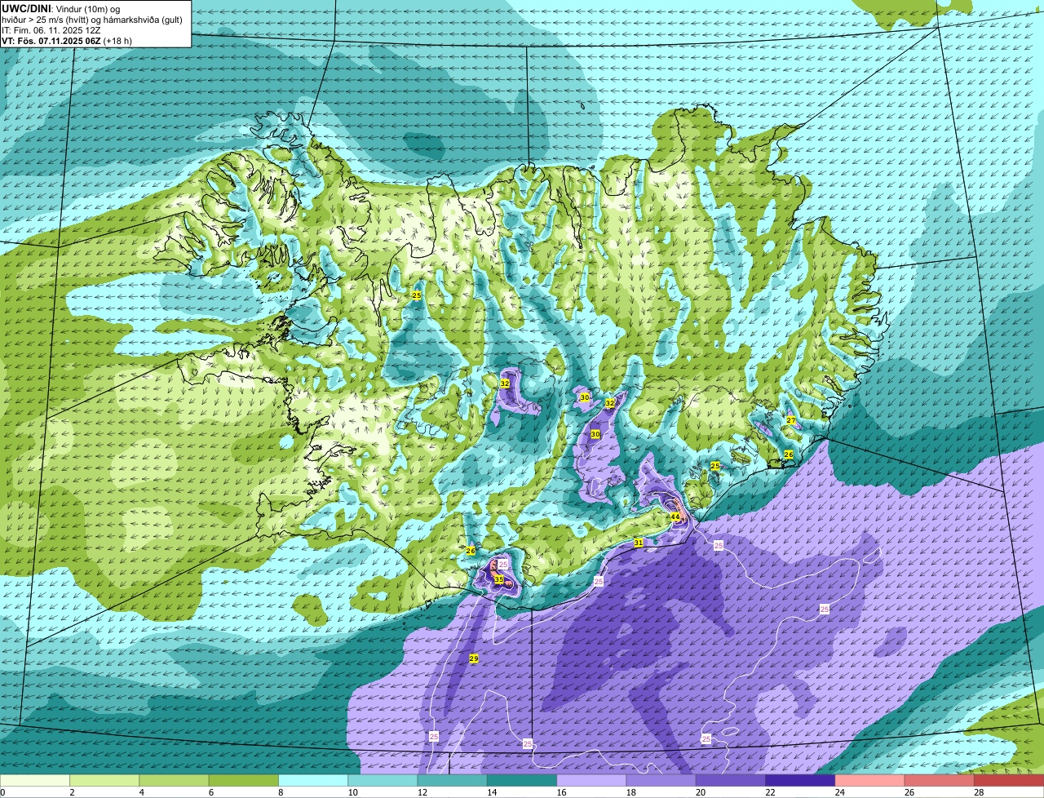This screenshot has width=1044, height=798.
Task: Pick the dark red above-28 legend swatch
Action: point(1009,781)
